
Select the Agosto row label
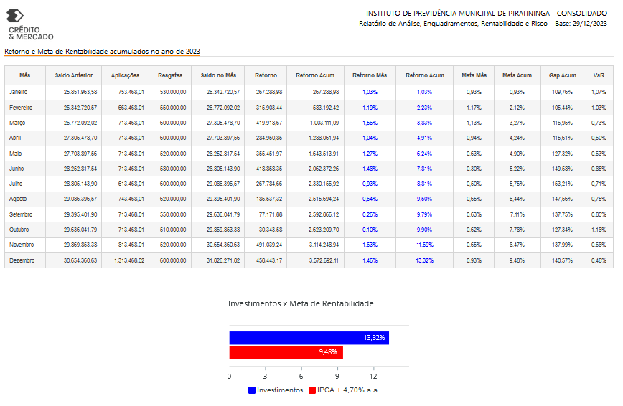[18, 199]
